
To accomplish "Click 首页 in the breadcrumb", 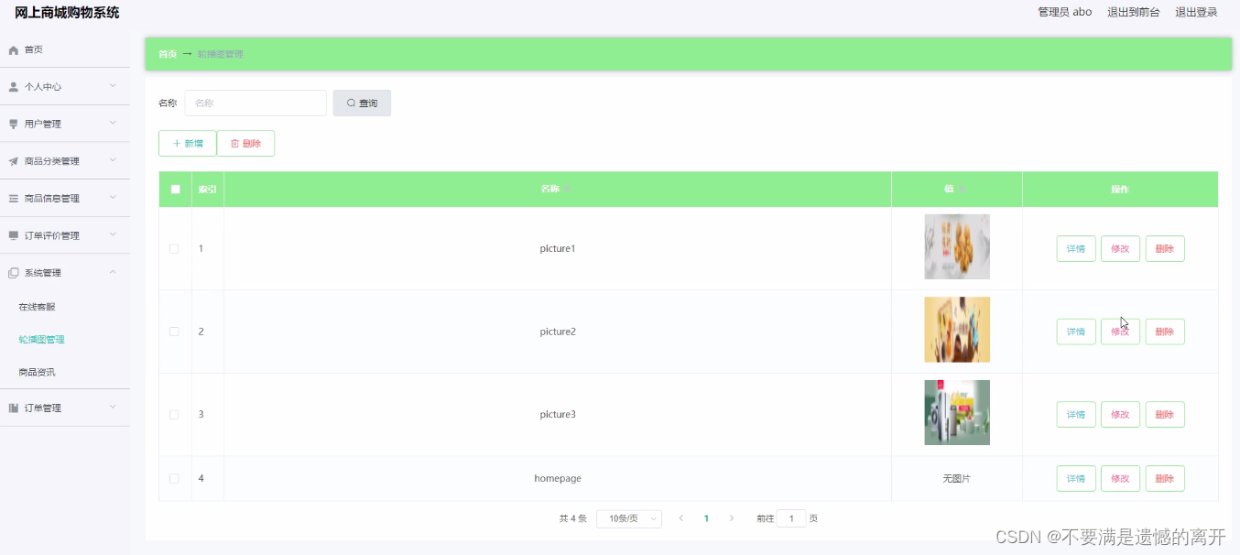I will [x=168, y=54].
